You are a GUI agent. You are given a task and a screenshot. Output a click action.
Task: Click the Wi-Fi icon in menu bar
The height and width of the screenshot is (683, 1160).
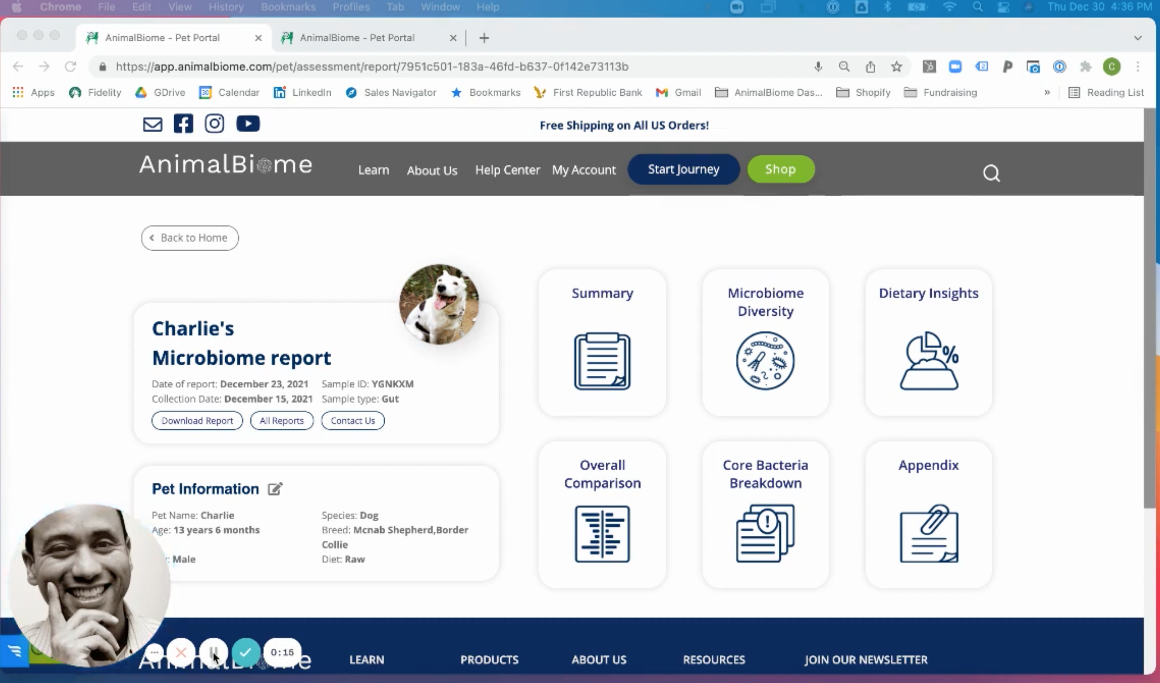pos(949,7)
